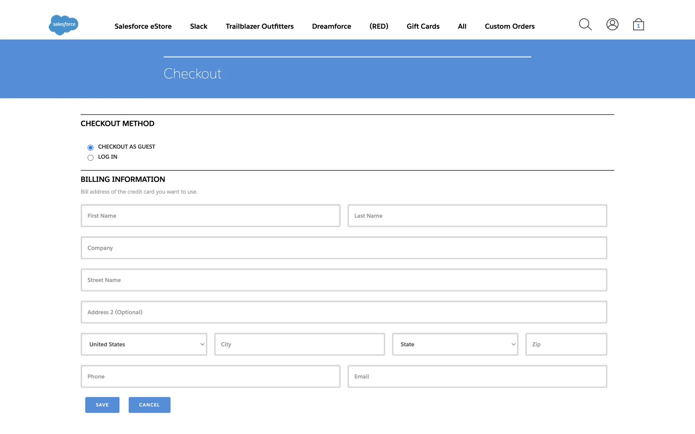Open the shopping bag cart icon
Image resolution: width=695 pixels, height=434 pixels.
point(638,25)
